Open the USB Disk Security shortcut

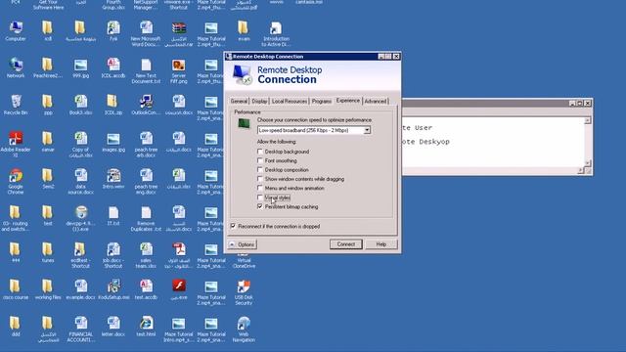click(244, 292)
